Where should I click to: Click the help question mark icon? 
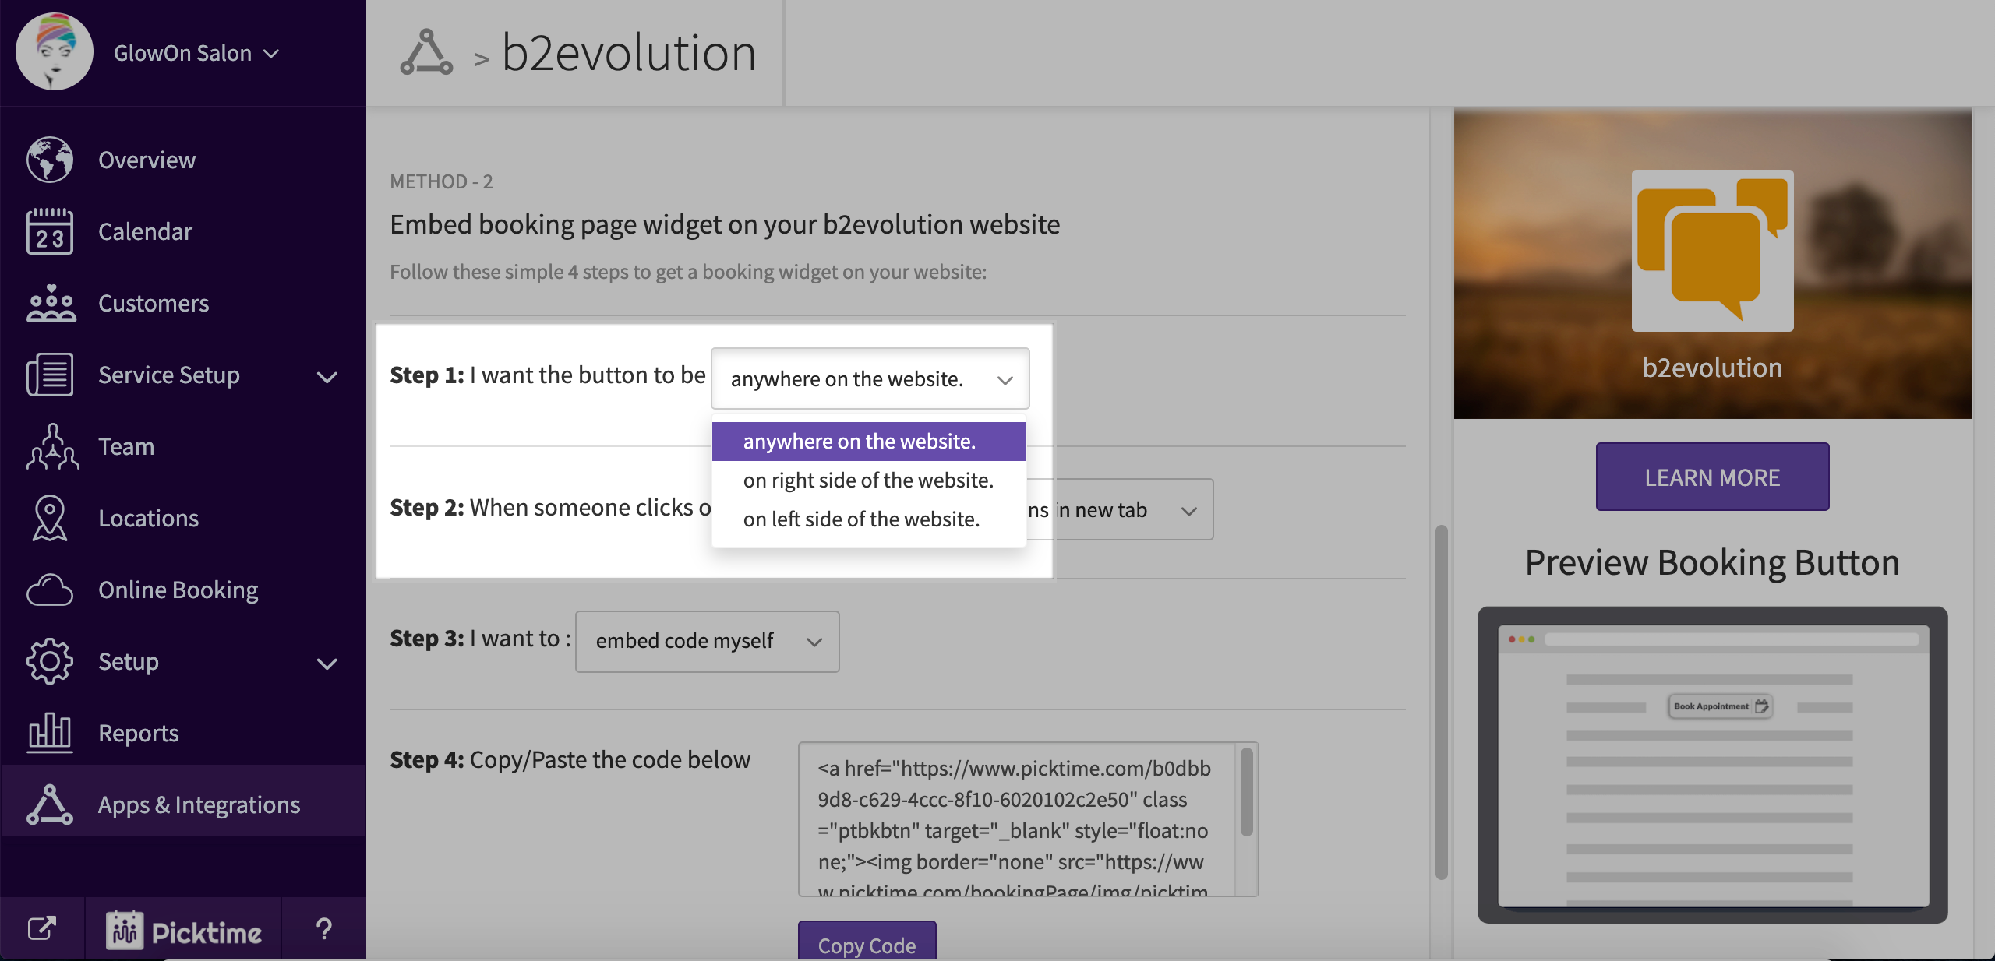324,928
